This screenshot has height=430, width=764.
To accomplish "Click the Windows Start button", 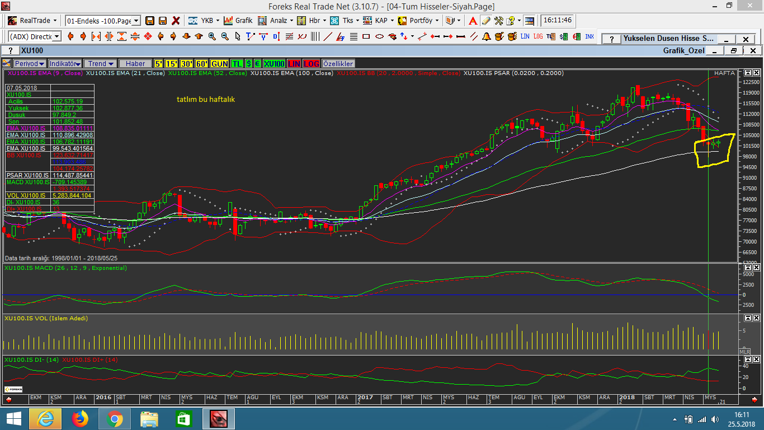I will tap(13, 418).
